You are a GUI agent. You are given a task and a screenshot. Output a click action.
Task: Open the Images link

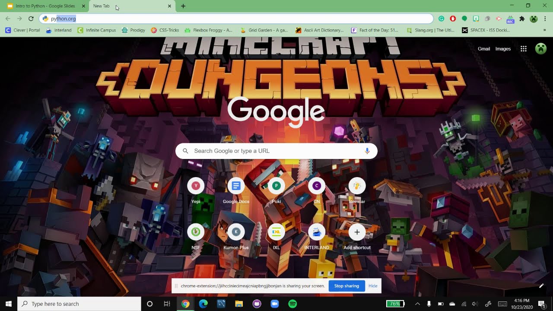pos(503,49)
